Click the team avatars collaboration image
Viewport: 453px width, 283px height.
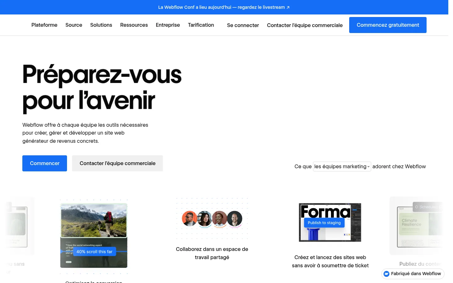click(212, 219)
